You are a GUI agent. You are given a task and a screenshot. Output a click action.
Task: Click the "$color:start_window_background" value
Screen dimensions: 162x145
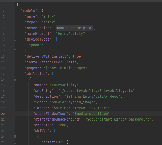pyautogui.click(x=118, y=119)
